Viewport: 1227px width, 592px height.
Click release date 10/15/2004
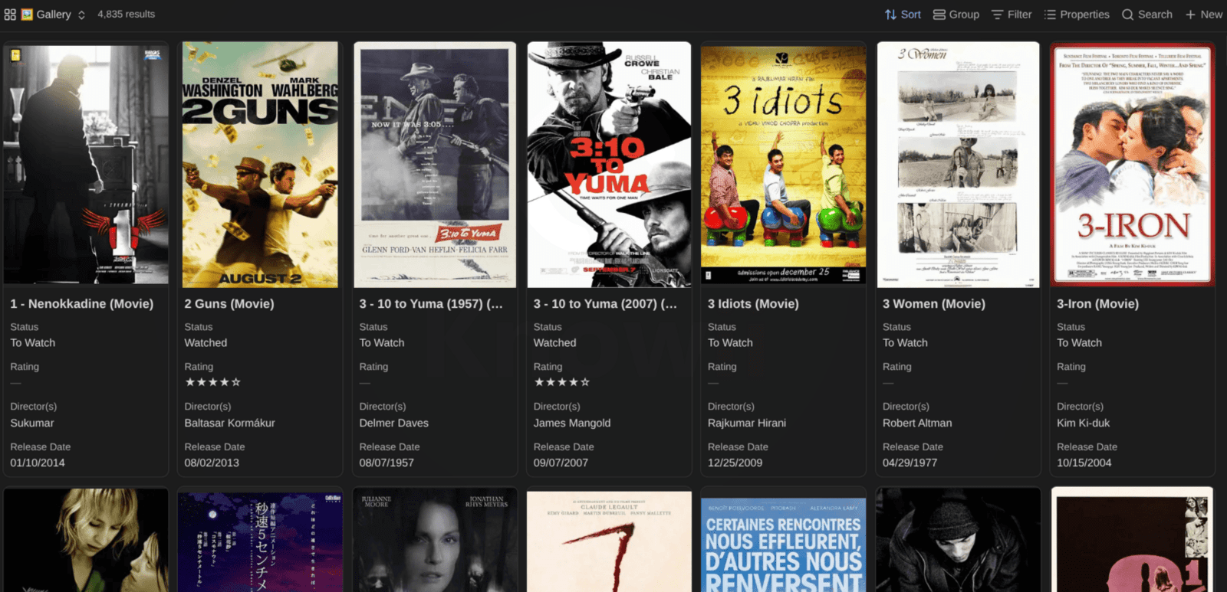click(x=1084, y=463)
